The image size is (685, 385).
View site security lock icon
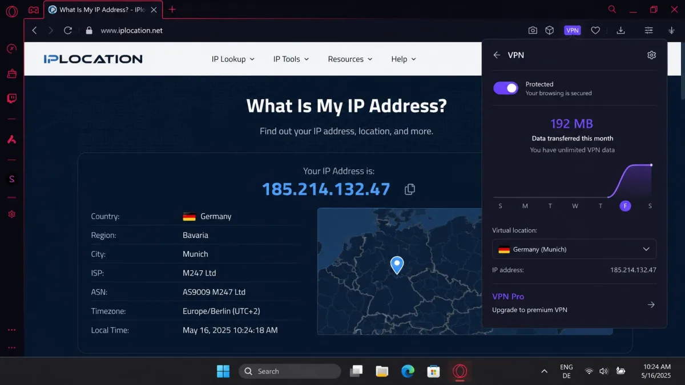[x=88, y=30]
